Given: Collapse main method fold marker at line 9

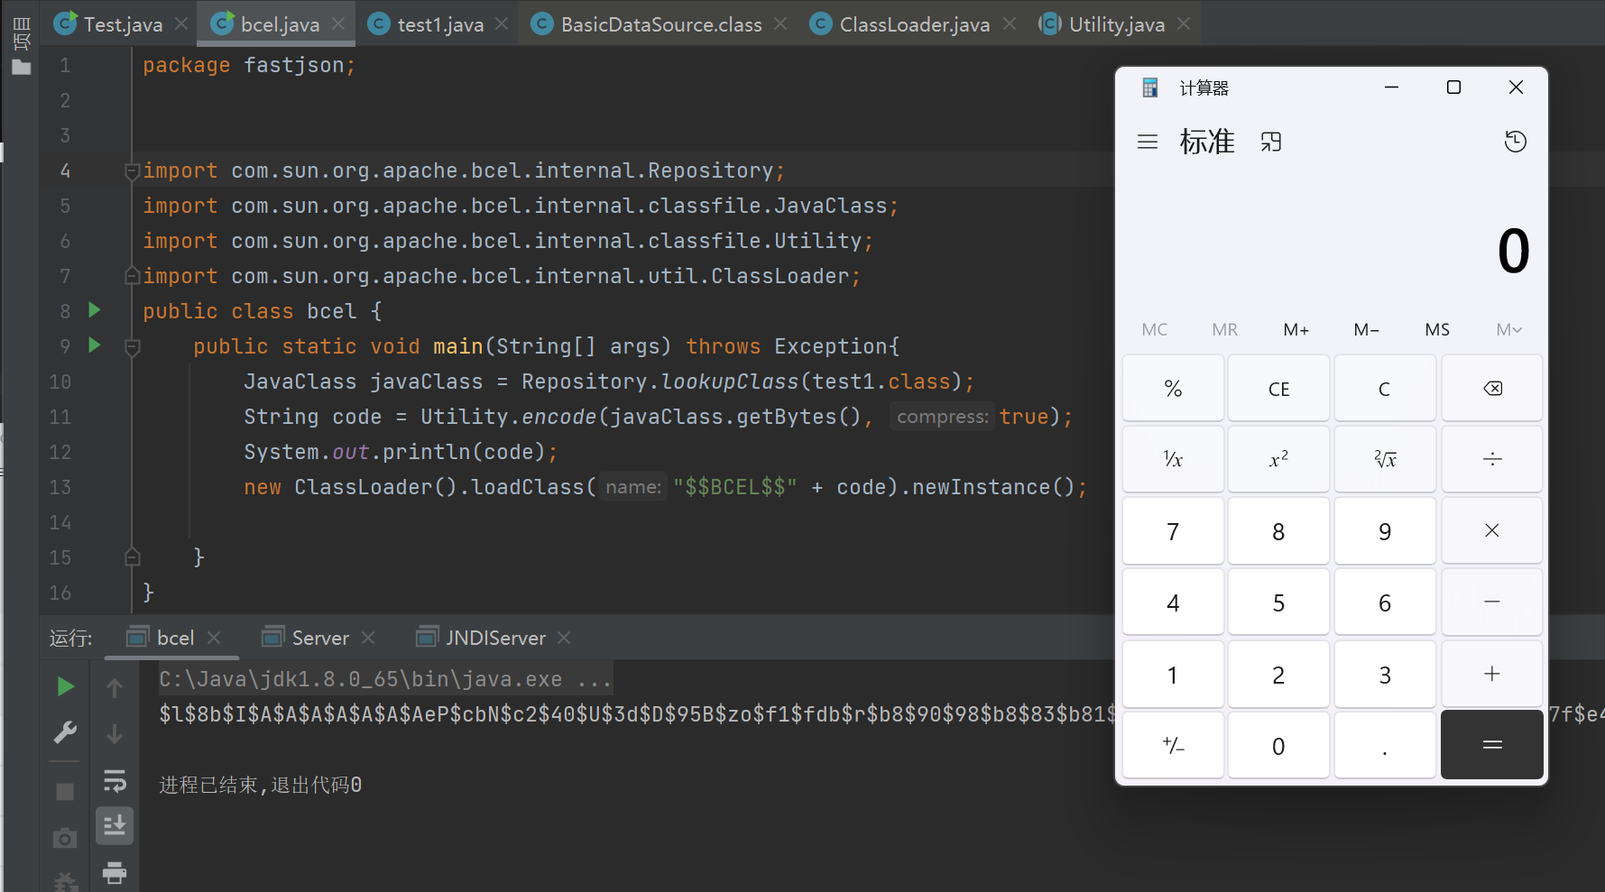Looking at the screenshot, I should coord(132,346).
